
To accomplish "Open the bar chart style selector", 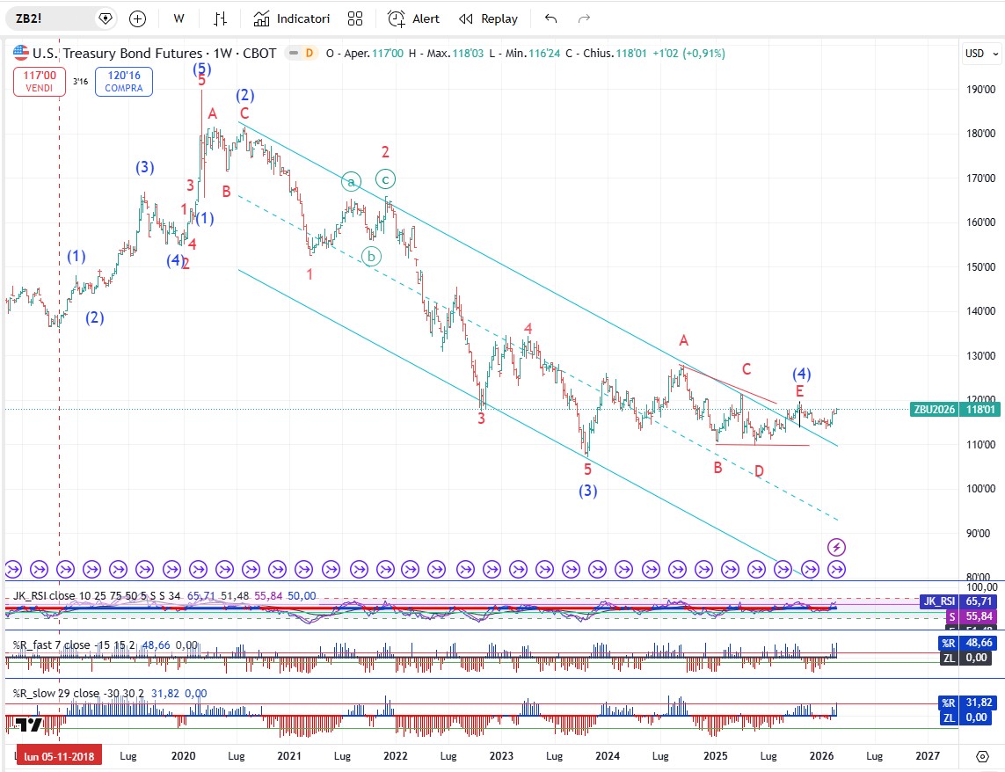I will click(221, 18).
